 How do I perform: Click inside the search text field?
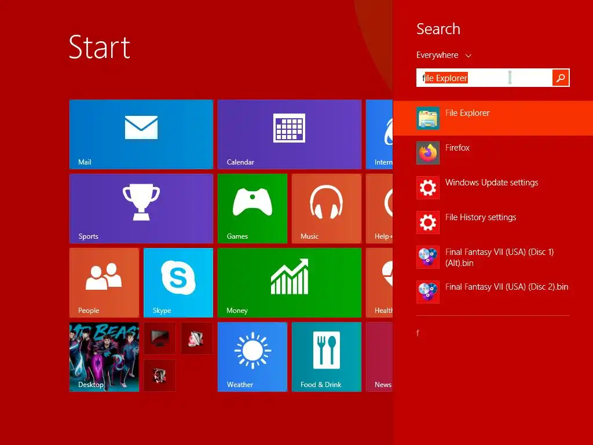[x=484, y=78]
